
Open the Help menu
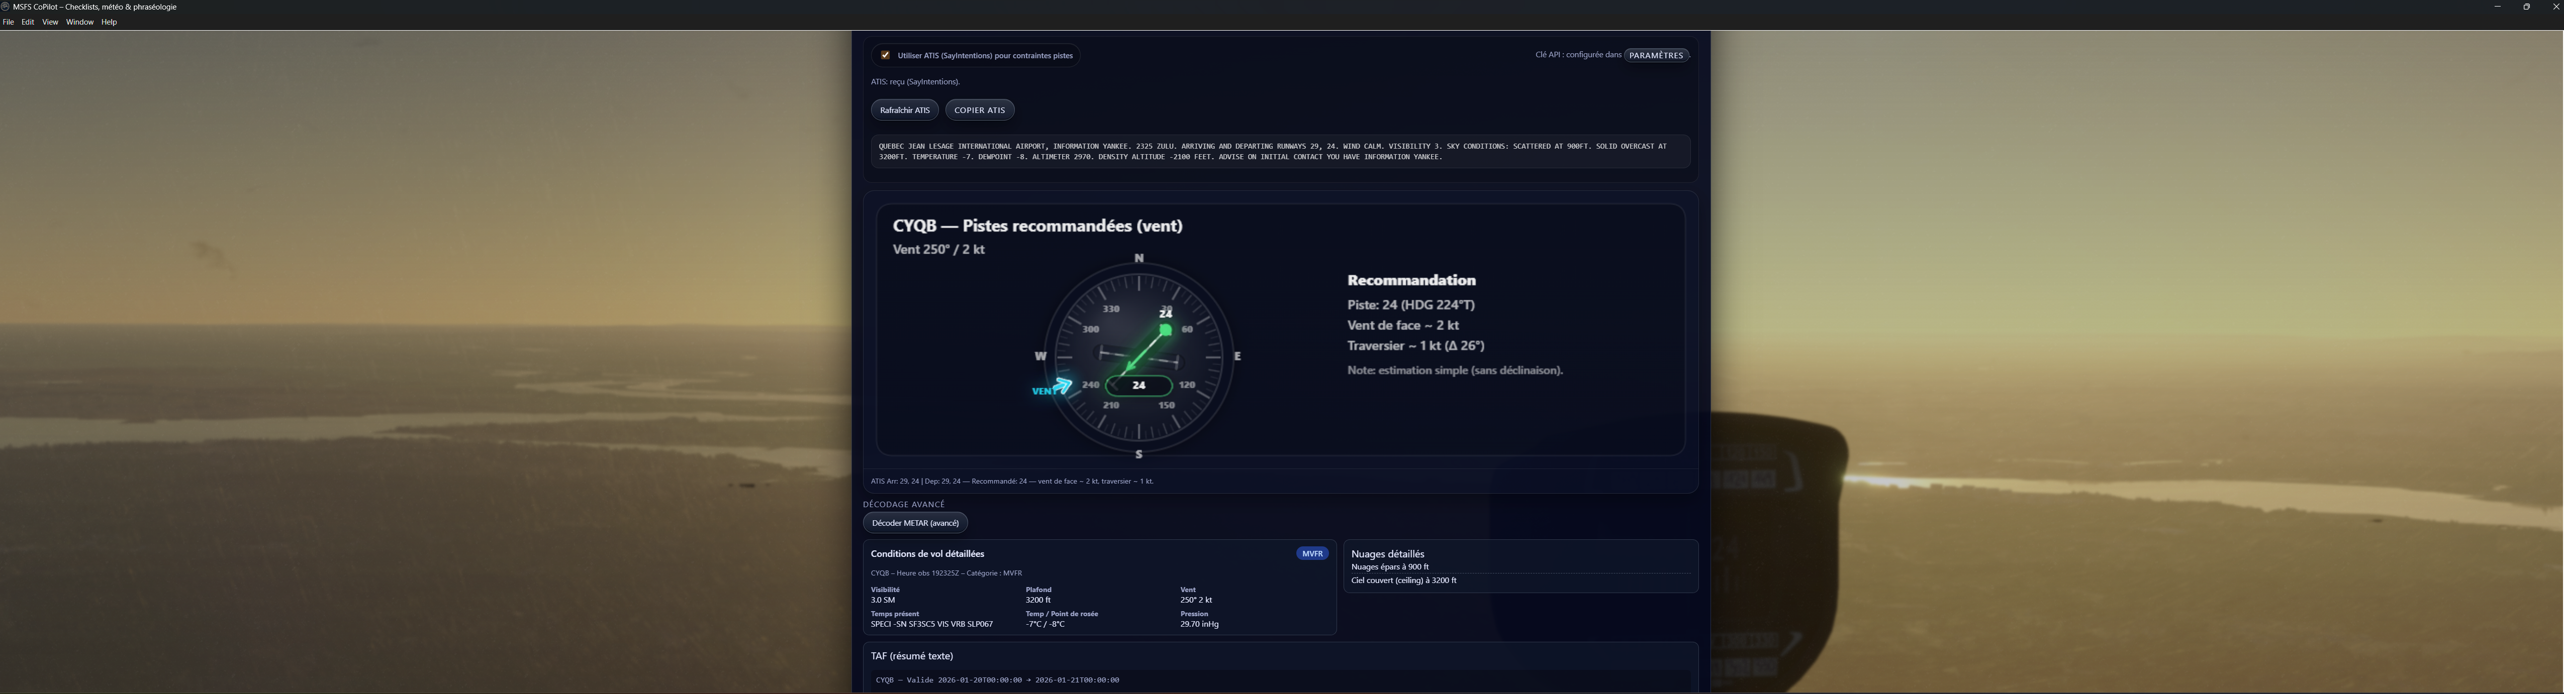pyautogui.click(x=110, y=22)
